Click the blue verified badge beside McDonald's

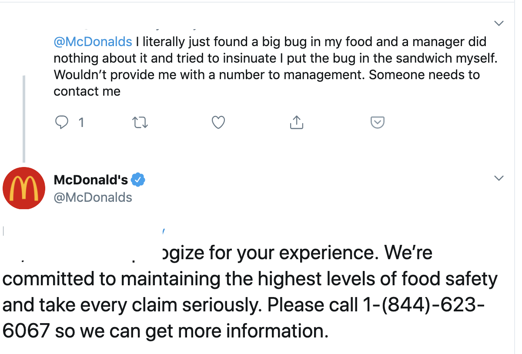click(x=138, y=180)
